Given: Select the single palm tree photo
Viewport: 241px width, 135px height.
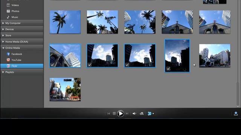Looking at the screenshot, I should (65, 22).
